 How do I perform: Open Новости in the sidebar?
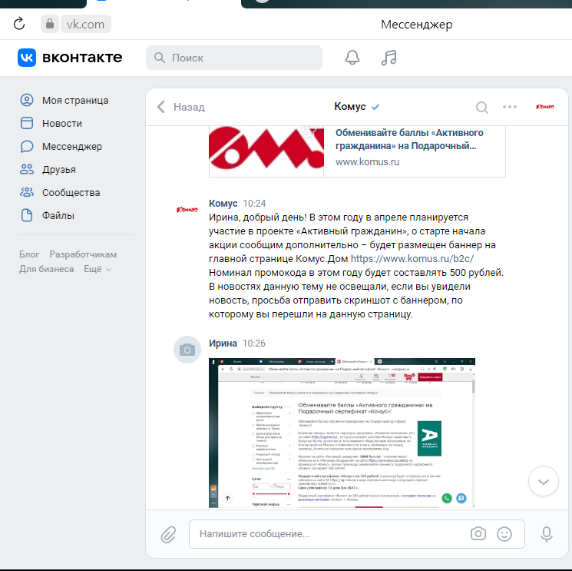[x=51, y=124]
